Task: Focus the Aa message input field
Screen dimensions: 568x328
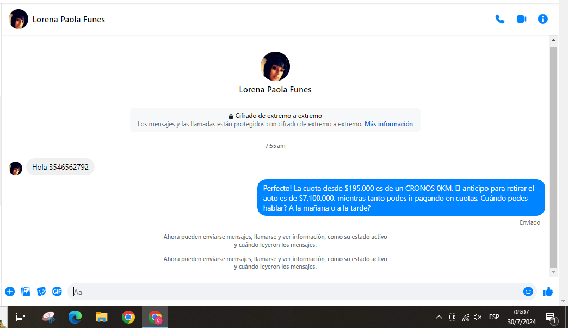Action: 294,292
